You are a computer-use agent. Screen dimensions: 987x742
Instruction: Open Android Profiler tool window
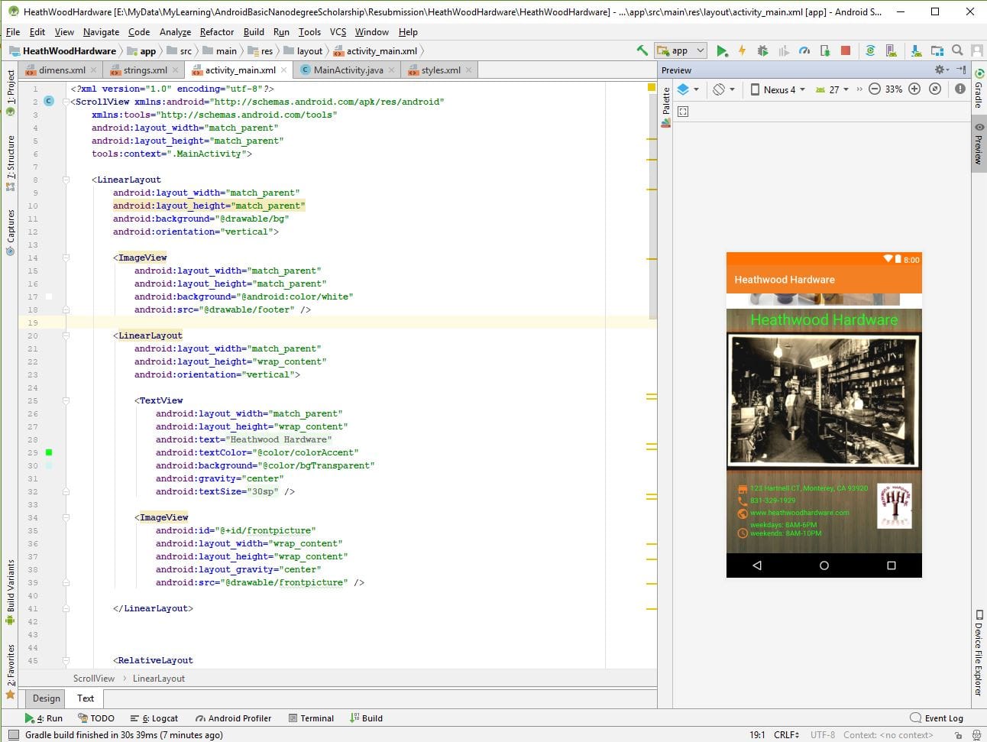point(233,718)
